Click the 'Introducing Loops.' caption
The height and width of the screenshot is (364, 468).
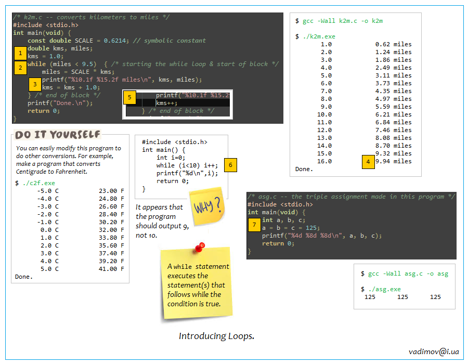pyautogui.click(x=216, y=336)
